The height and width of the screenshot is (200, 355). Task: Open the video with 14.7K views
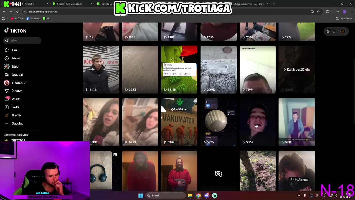(x=140, y=122)
